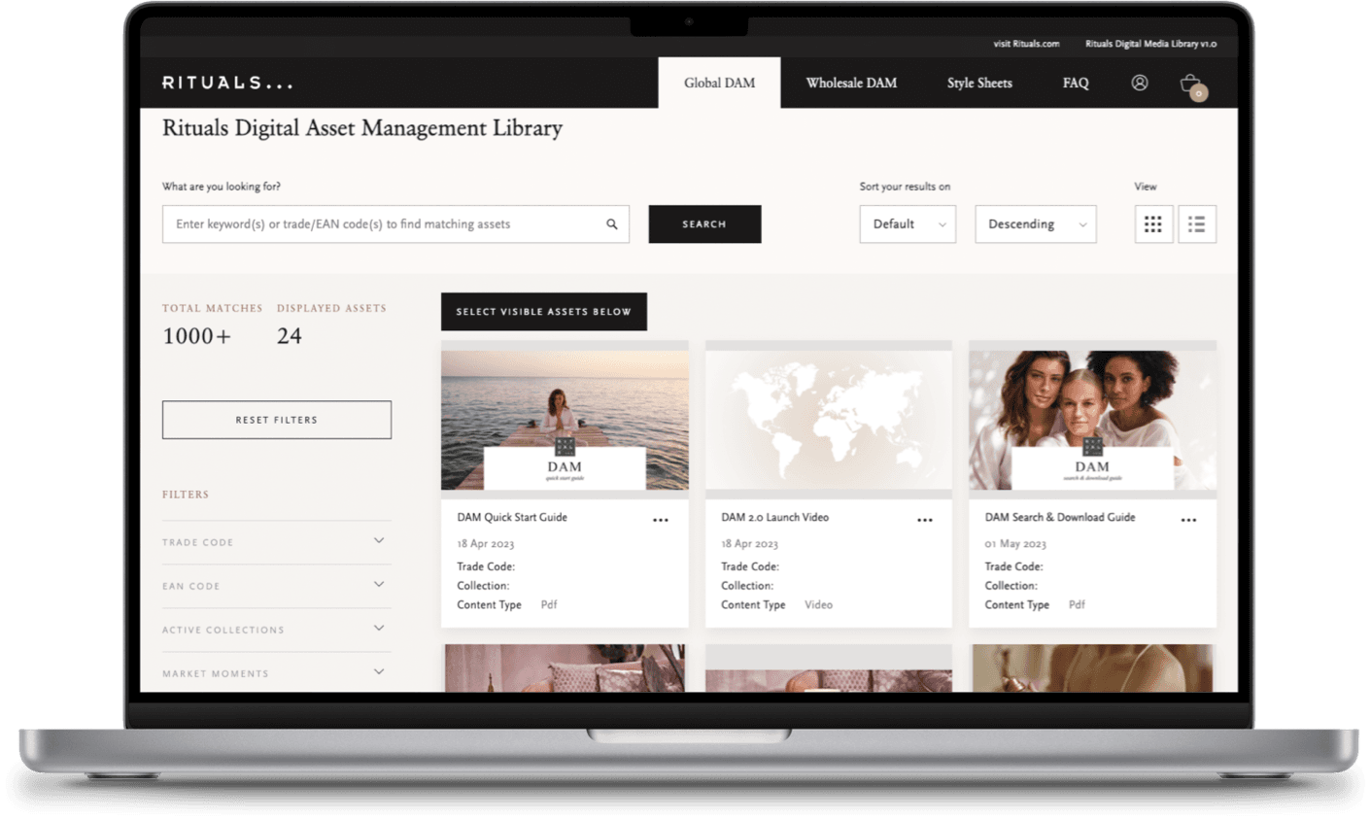
Task: Open the shopping basket icon
Action: pyautogui.click(x=1190, y=85)
